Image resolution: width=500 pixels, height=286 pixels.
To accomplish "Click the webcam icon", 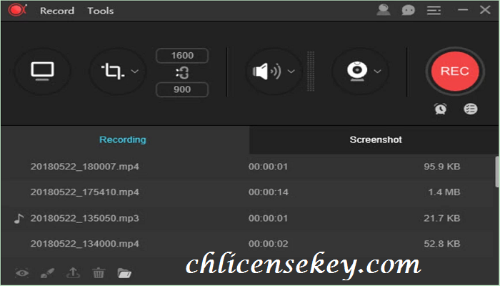I will point(357,71).
